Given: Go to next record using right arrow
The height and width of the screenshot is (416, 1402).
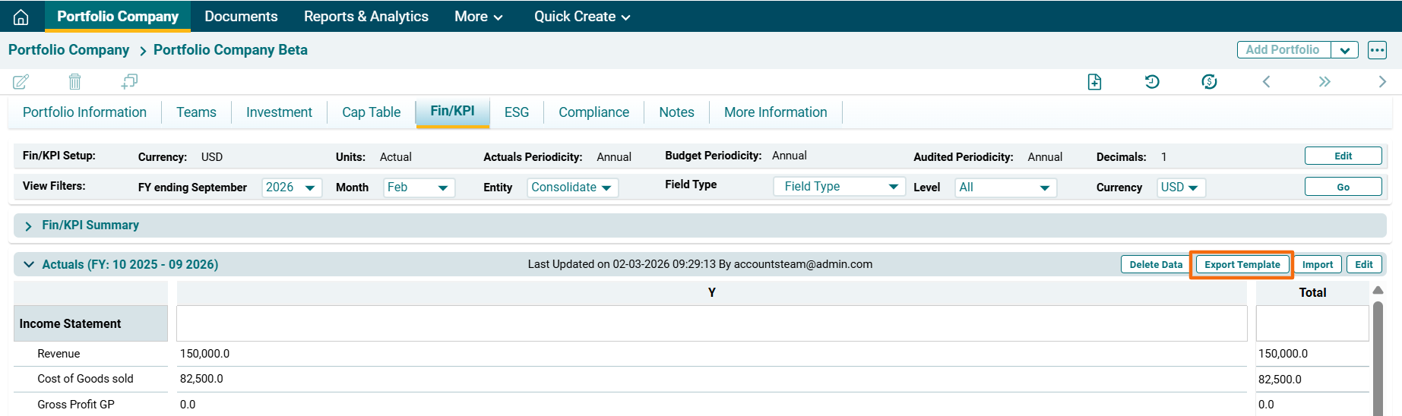Looking at the screenshot, I should 1382,82.
